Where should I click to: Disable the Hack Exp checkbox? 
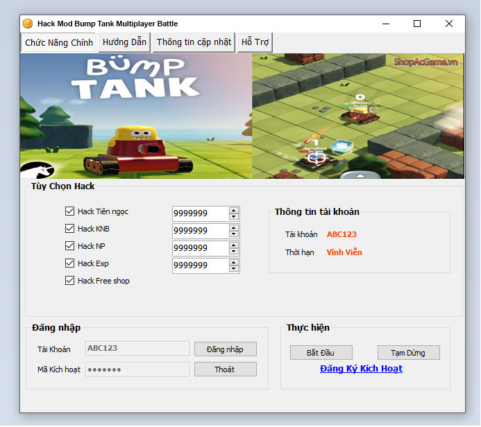click(x=69, y=263)
